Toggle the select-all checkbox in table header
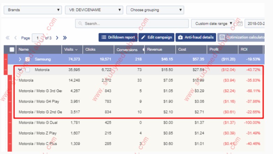 [12, 50]
